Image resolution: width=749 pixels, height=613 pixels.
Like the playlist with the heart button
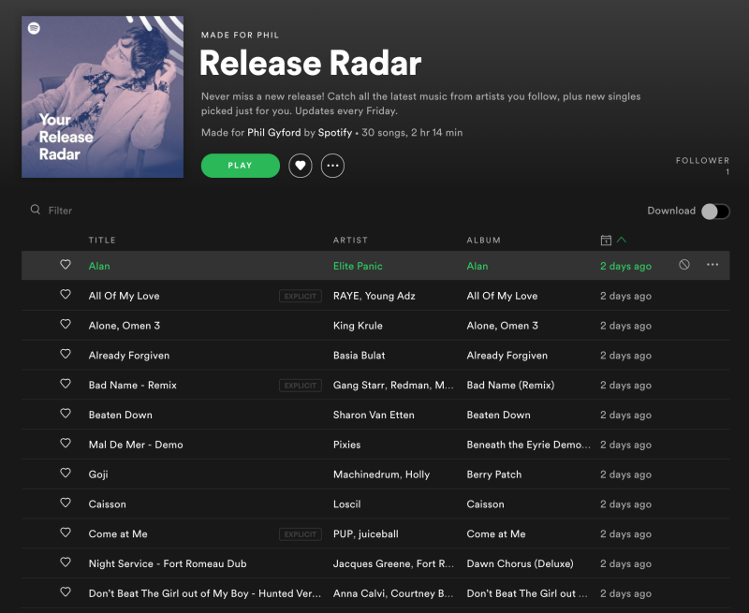coord(300,166)
